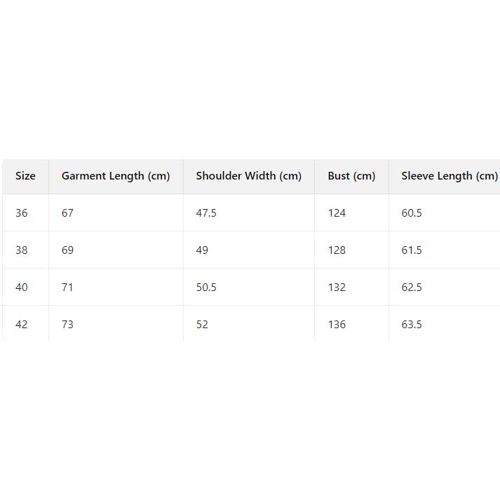
Task: Select bust measurement 132
Action: (x=337, y=288)
